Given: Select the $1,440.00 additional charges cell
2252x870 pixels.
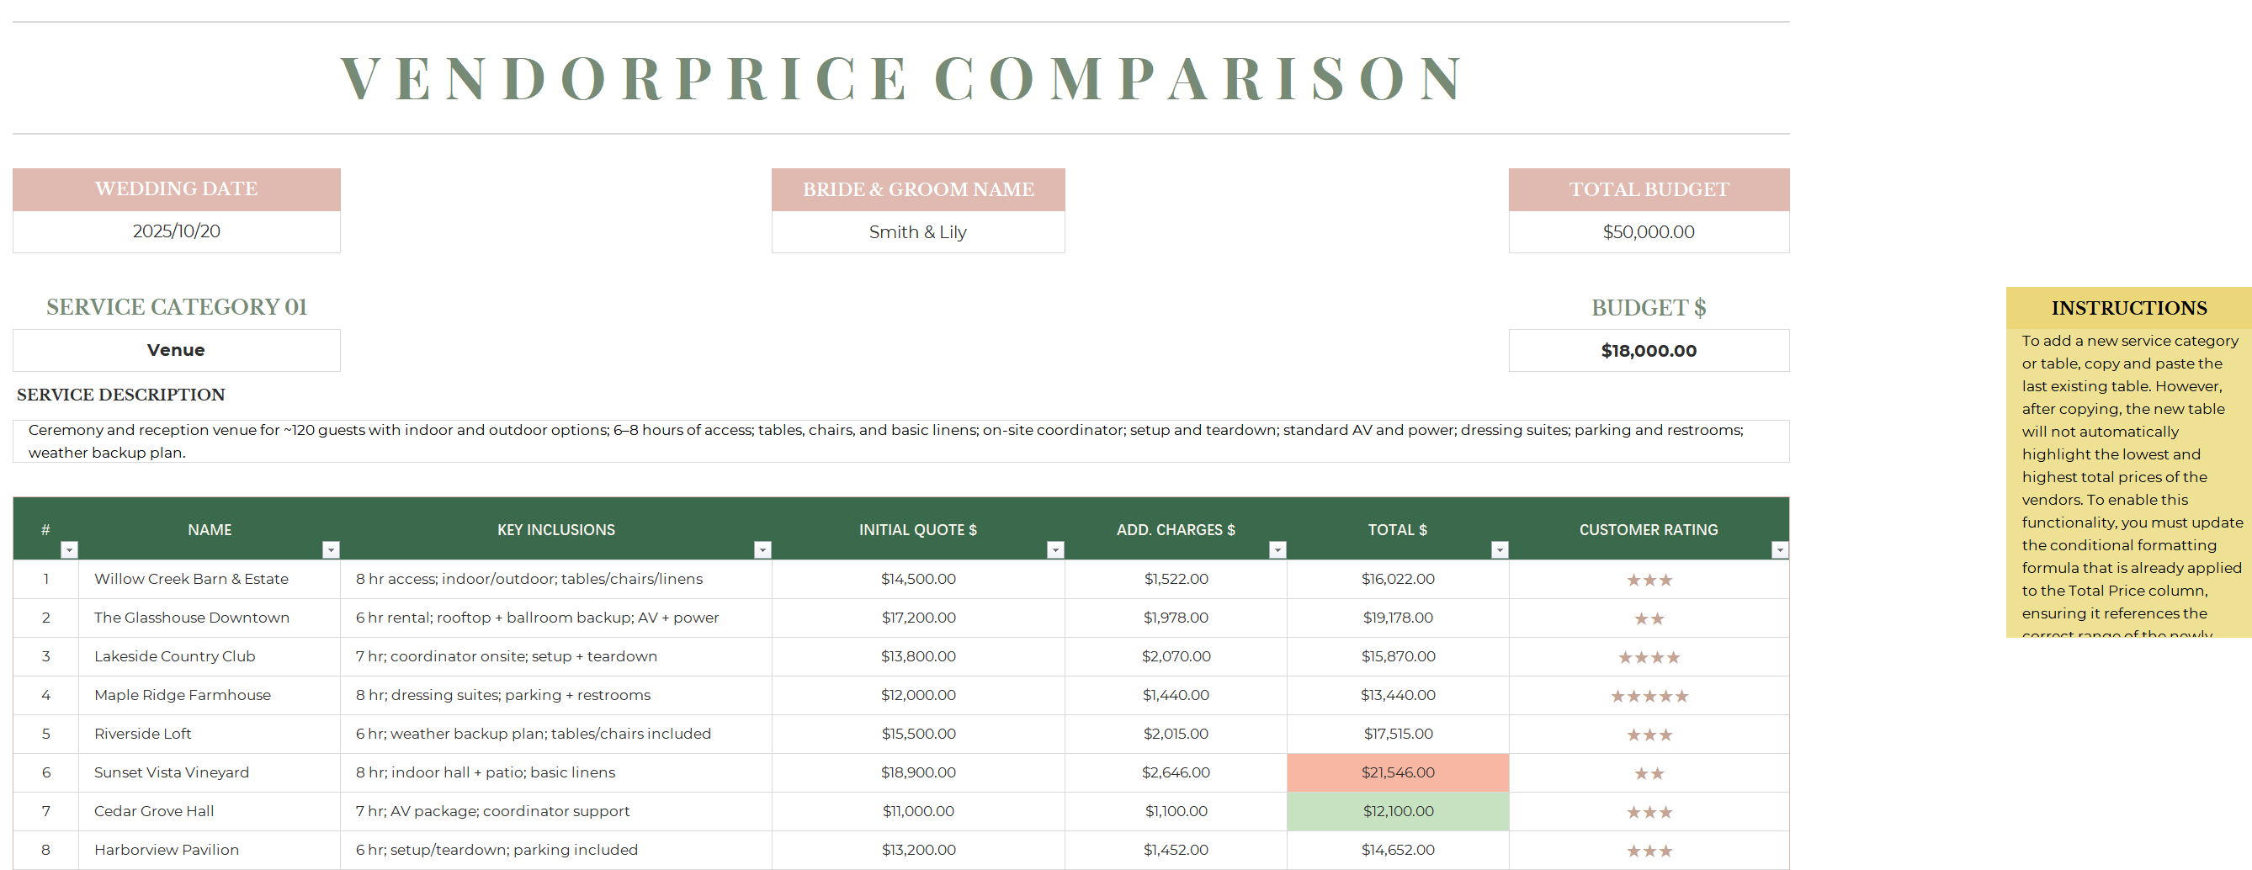Looking at the screenshot, I should coord(1176,695).
